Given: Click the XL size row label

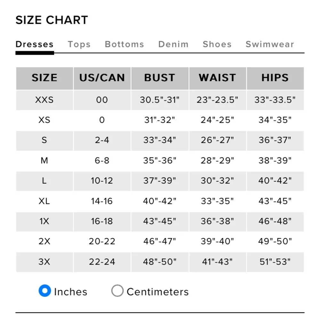Looking at the screenshot, I should point(44,201).
